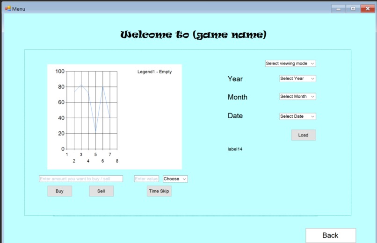Click the Time Skip button
Viewport: 377px width, 243px height.
coord(159,191)
